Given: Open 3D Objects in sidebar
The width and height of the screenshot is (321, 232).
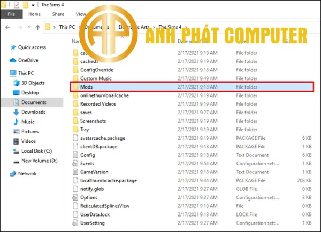Looking at the screenshot, I should point(33,83).
